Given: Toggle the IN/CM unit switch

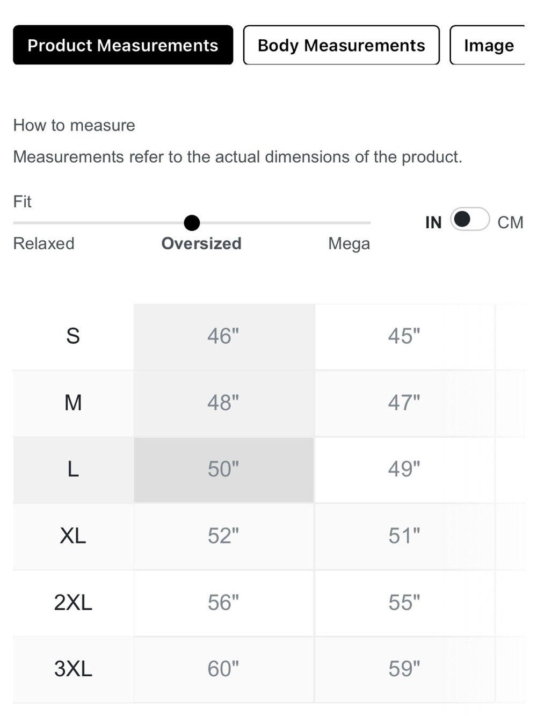Looking at the screenshot, I should coord(470,219).
